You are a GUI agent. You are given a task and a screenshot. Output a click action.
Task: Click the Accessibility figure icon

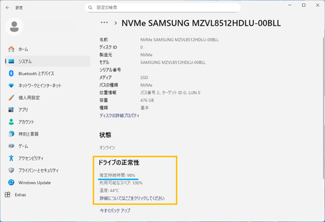click(x=11, y=158)
